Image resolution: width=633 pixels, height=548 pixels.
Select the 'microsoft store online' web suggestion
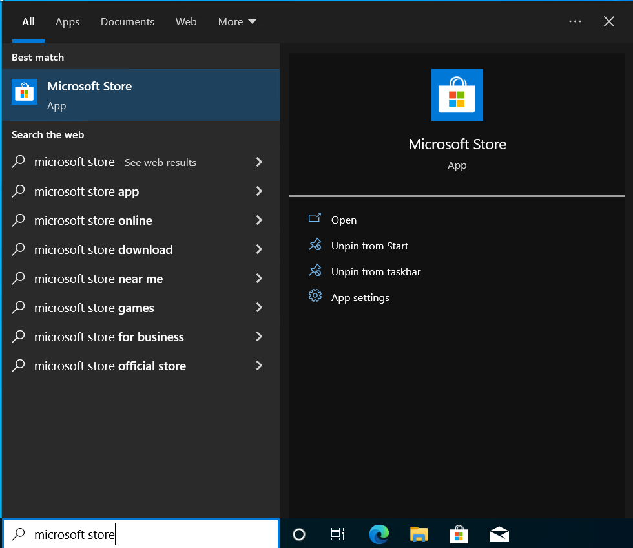[x=141, y=220]
